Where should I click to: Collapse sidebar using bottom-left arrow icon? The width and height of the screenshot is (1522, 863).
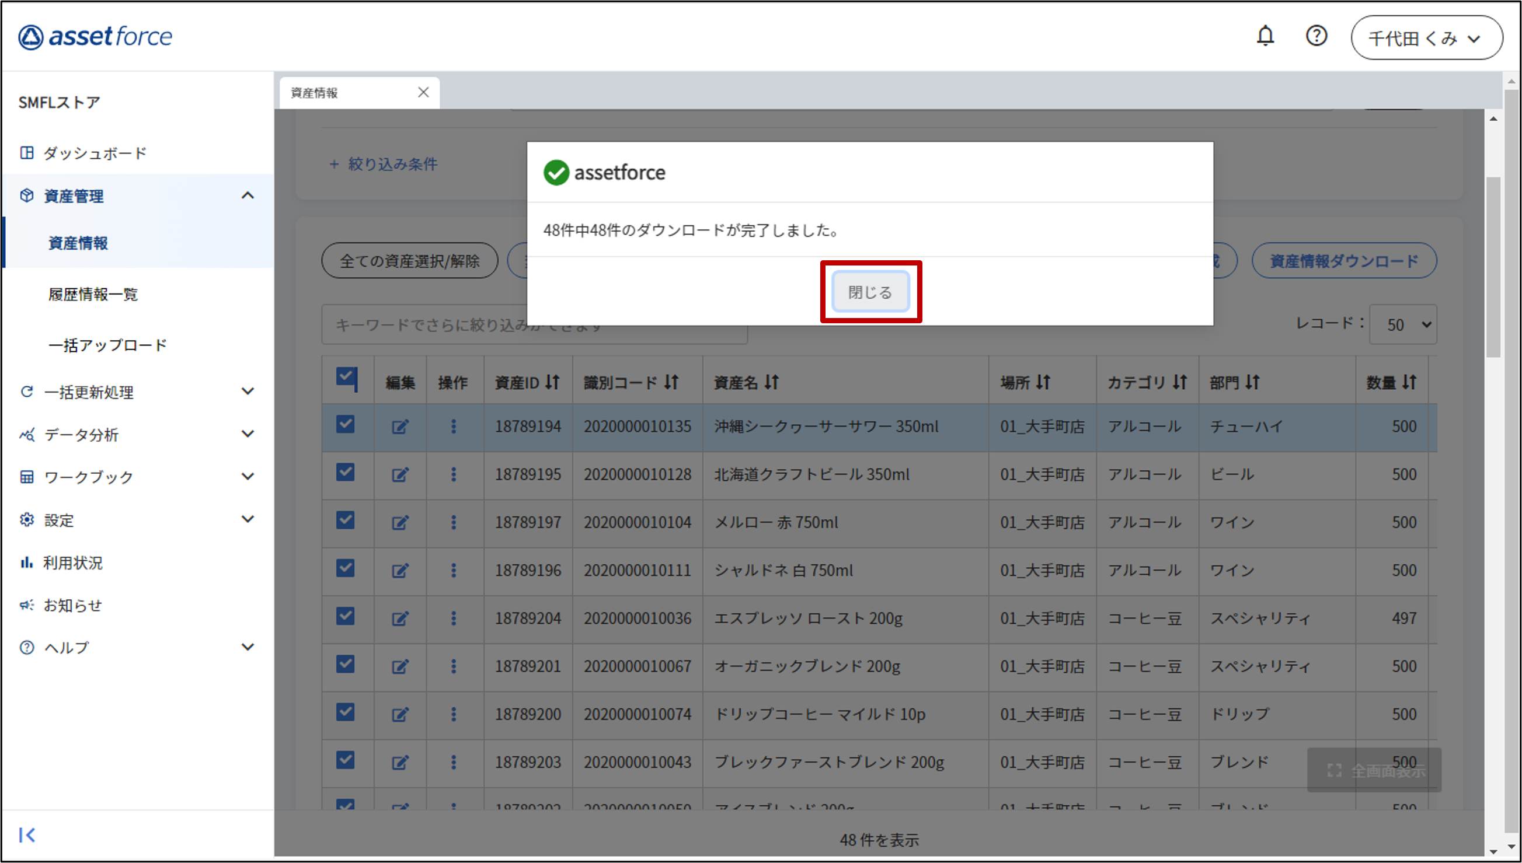point(27,834)
